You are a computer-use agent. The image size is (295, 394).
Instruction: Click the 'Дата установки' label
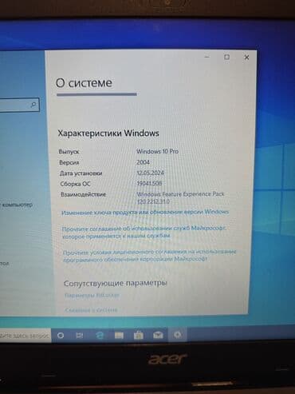point(81,173)
